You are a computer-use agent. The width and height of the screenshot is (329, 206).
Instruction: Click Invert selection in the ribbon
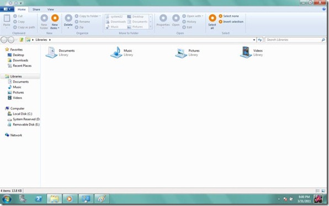(231, 21)
